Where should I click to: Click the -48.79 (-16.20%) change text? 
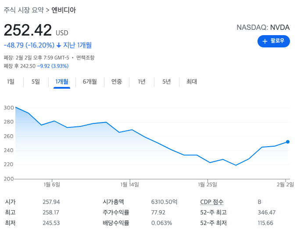29,45
